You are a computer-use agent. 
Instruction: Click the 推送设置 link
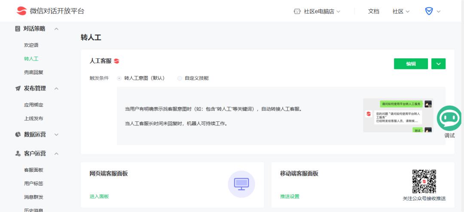pos(290,196)
